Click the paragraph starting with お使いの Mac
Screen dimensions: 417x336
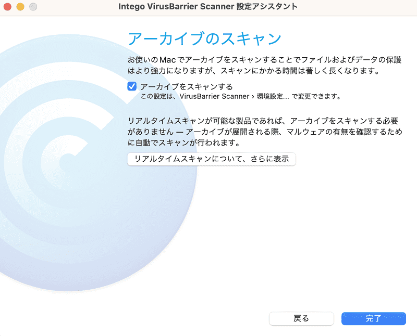tap(265, 66)
